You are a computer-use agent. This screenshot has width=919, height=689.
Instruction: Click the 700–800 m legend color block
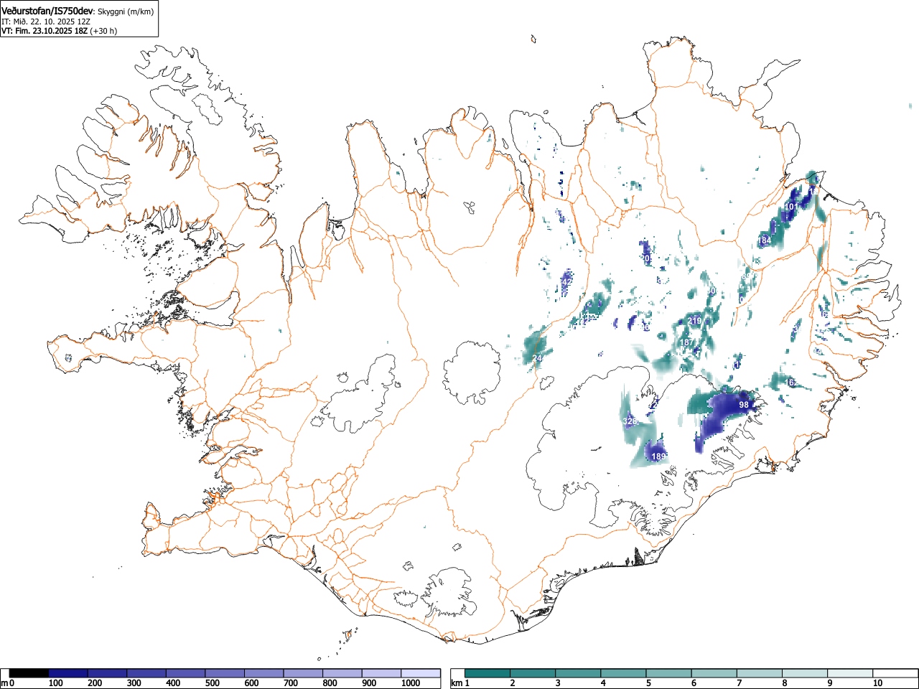pos(304,673)
